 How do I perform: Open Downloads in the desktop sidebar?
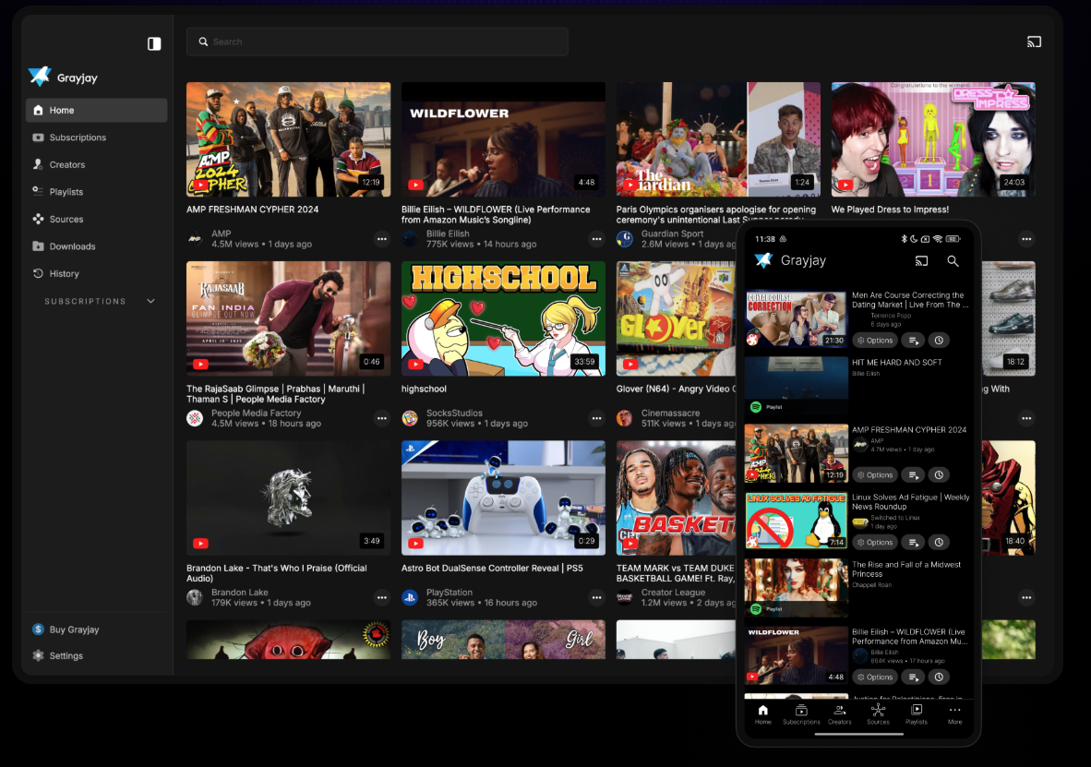pos(97,246)
